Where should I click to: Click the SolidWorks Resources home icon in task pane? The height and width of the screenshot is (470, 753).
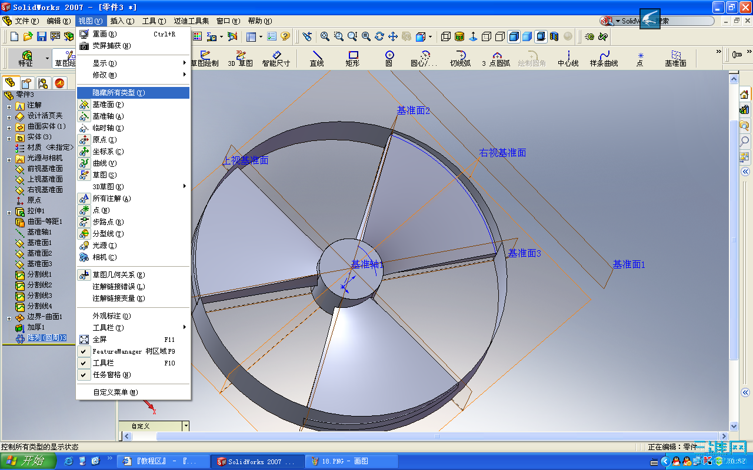(x=745, y=94)
